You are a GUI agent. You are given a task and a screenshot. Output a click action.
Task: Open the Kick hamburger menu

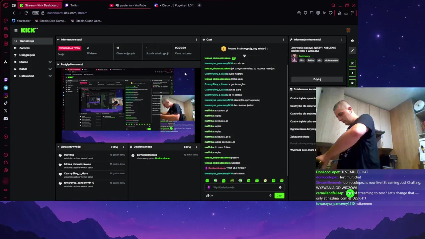click(16, 30)
